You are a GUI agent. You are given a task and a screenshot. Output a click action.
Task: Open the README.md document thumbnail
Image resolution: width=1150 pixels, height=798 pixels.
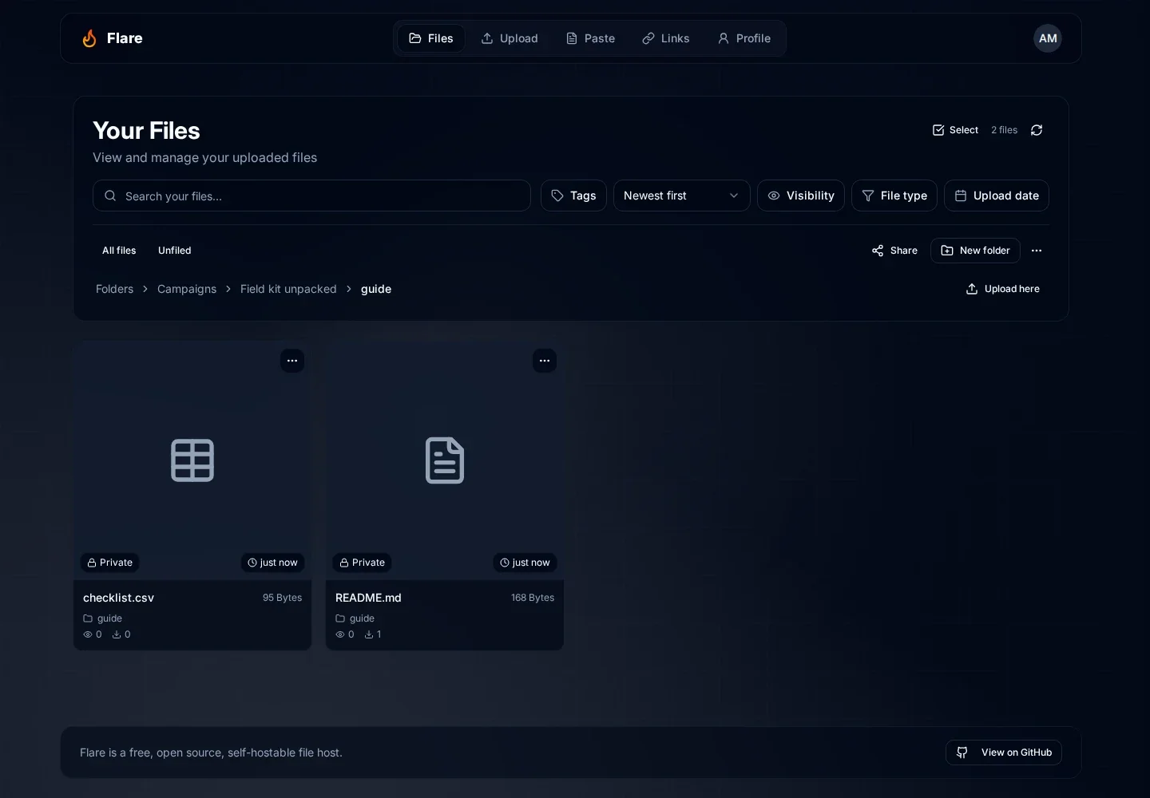(445, 460)
